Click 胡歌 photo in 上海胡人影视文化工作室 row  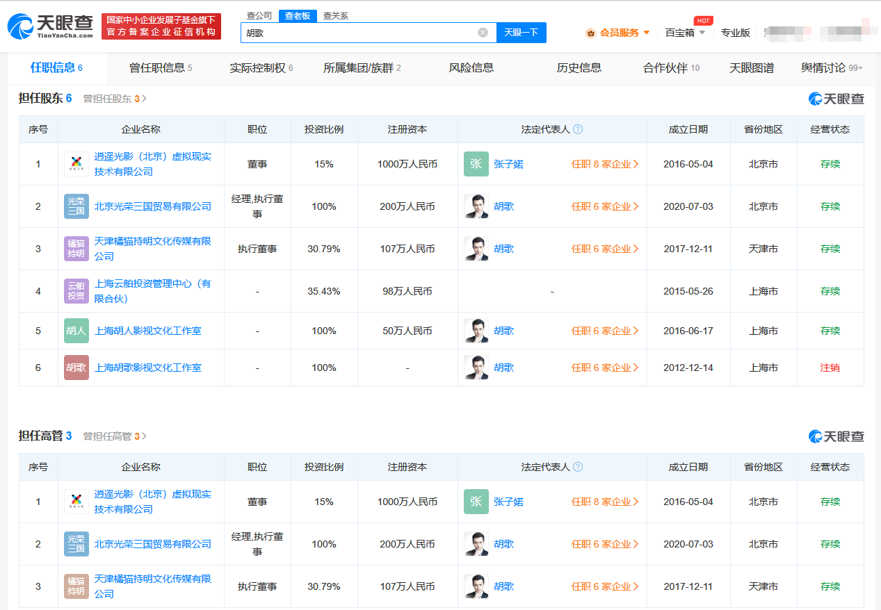(x=476, y=331)
